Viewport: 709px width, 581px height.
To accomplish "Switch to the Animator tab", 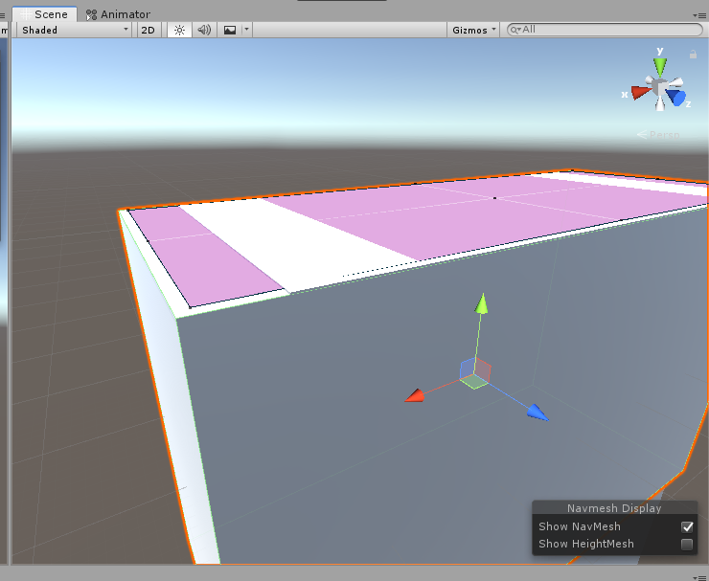I will pos(118,14).
